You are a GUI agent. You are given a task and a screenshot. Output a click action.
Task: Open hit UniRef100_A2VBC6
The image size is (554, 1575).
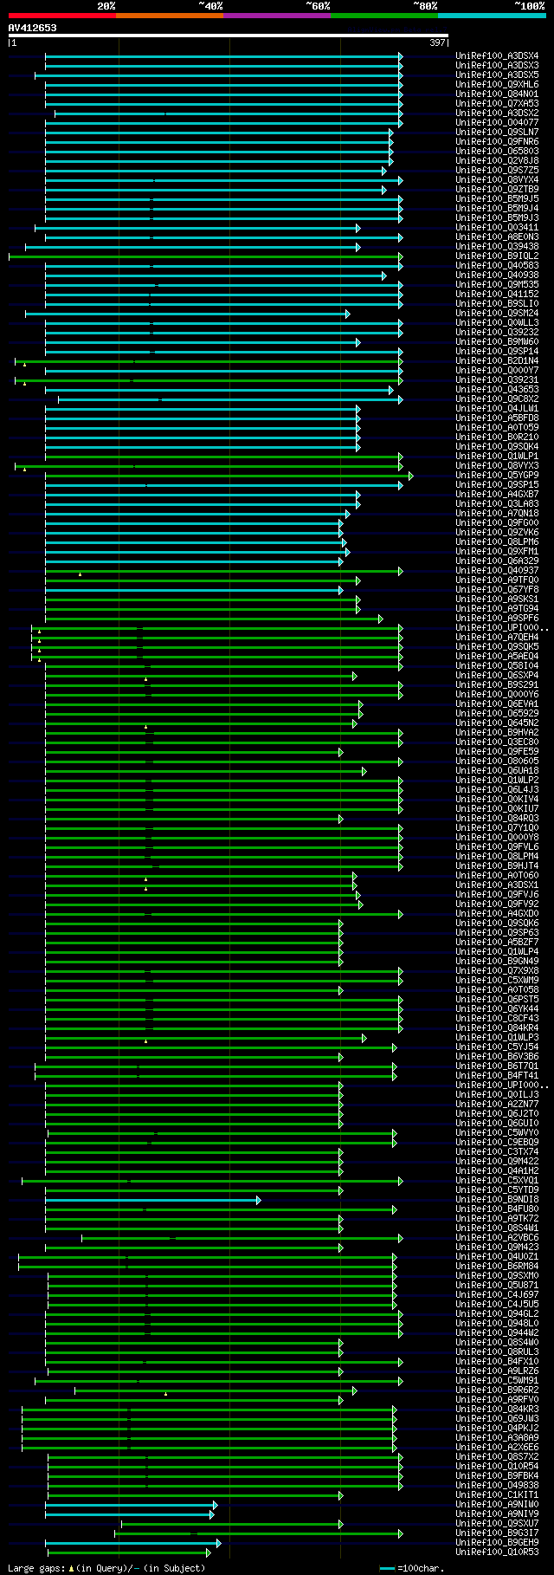click(x=497, y=1238)
